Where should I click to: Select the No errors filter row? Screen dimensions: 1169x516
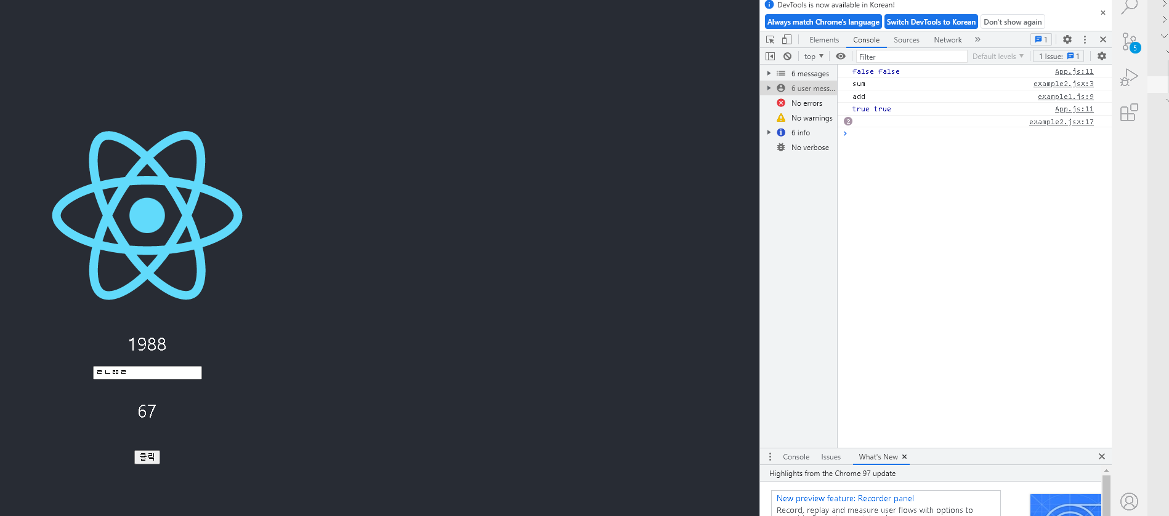[x=799, y=103]
